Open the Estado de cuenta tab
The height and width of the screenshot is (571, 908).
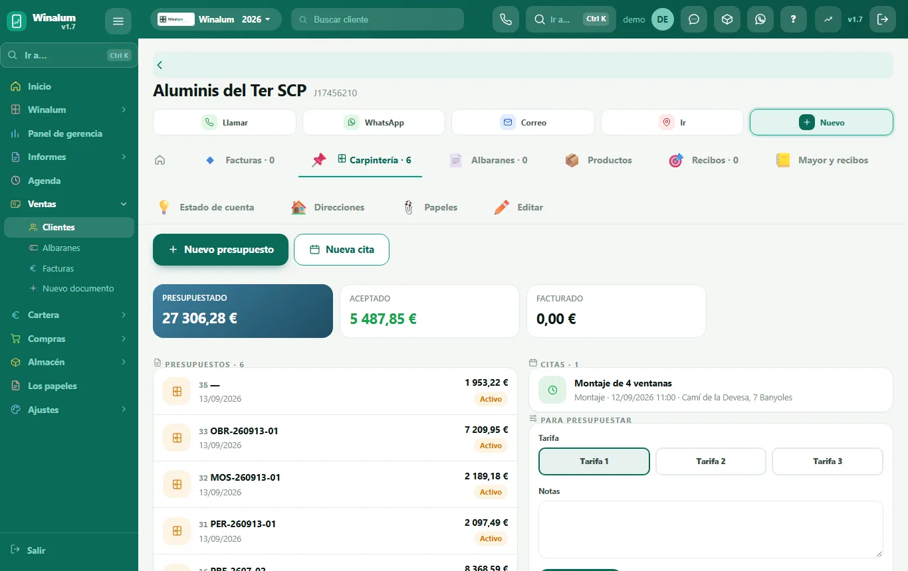coord(205,207)
